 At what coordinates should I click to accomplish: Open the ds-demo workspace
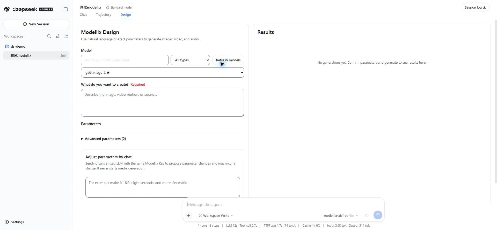36,46
